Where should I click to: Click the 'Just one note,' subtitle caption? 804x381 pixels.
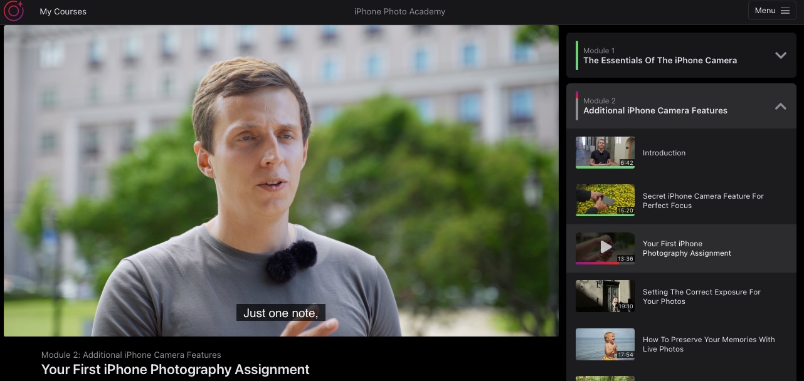click(x=281, y=313)
